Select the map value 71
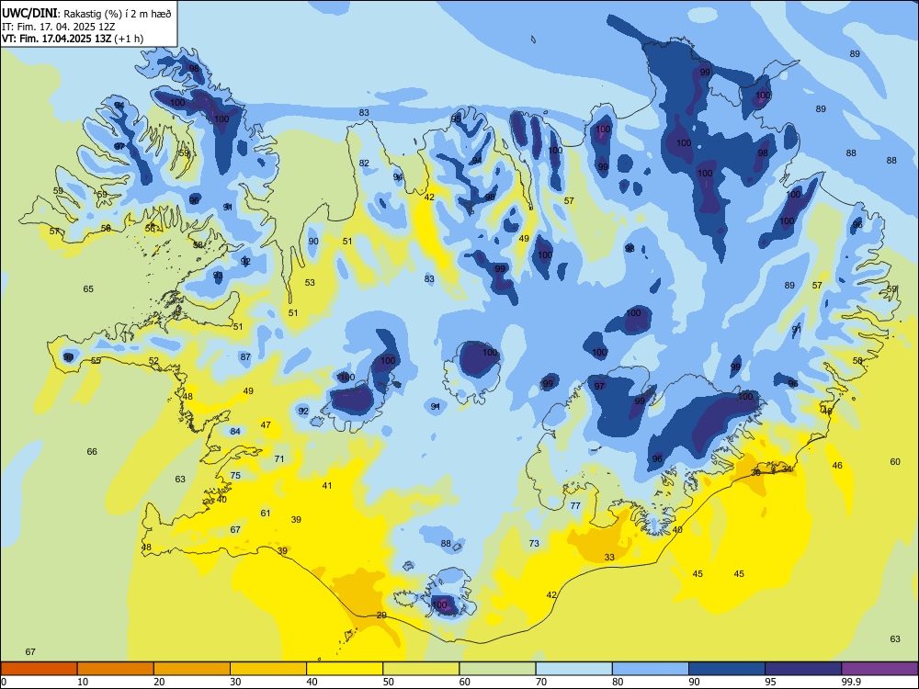Viewport: 919px width, 689px height. pyautogui.click(x=279, y=459)
